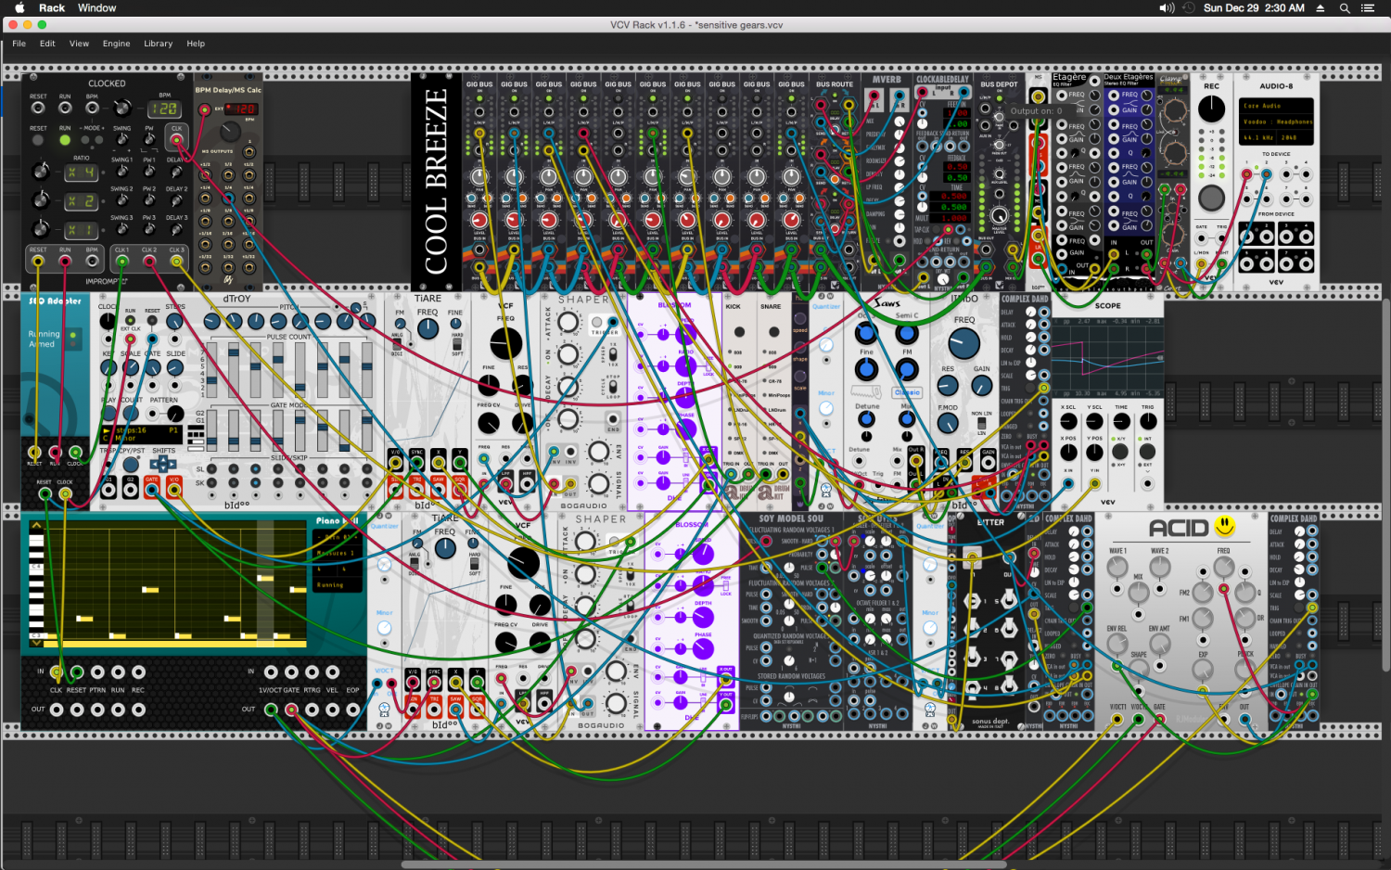Flip the ANLG/DIGI switch on the lower TiARE
Viewport: 1391px width, 870px height.
(415, 562)
